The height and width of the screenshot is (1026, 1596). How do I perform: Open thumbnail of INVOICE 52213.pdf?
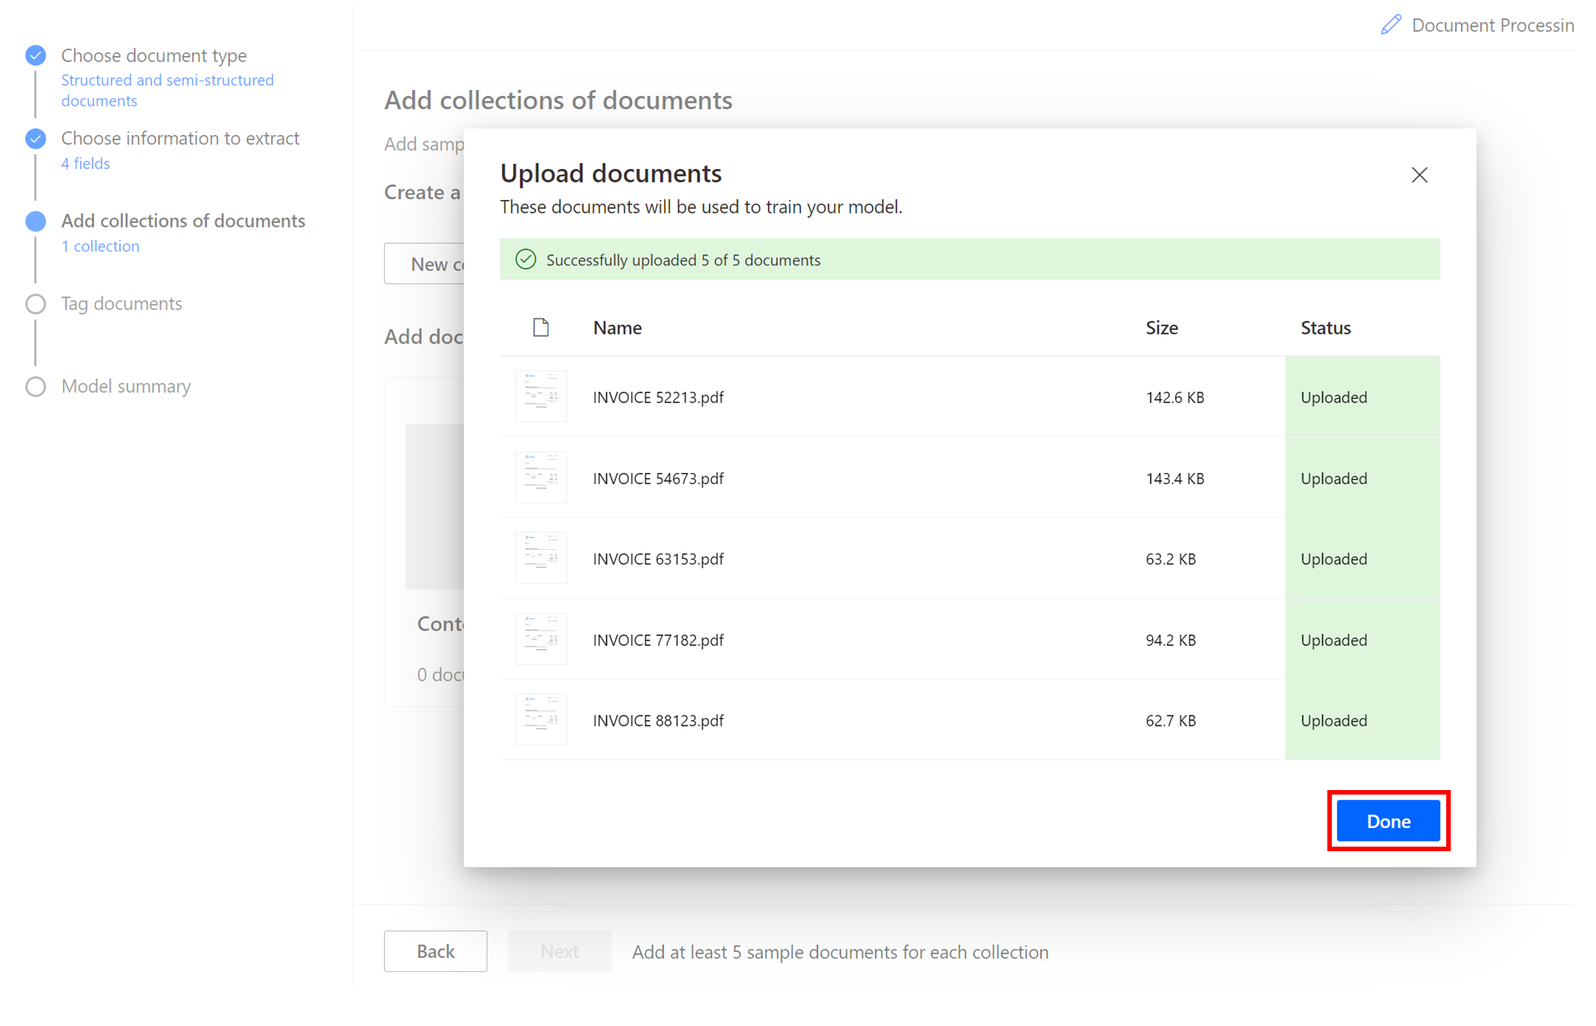click(x=540, y=397)
